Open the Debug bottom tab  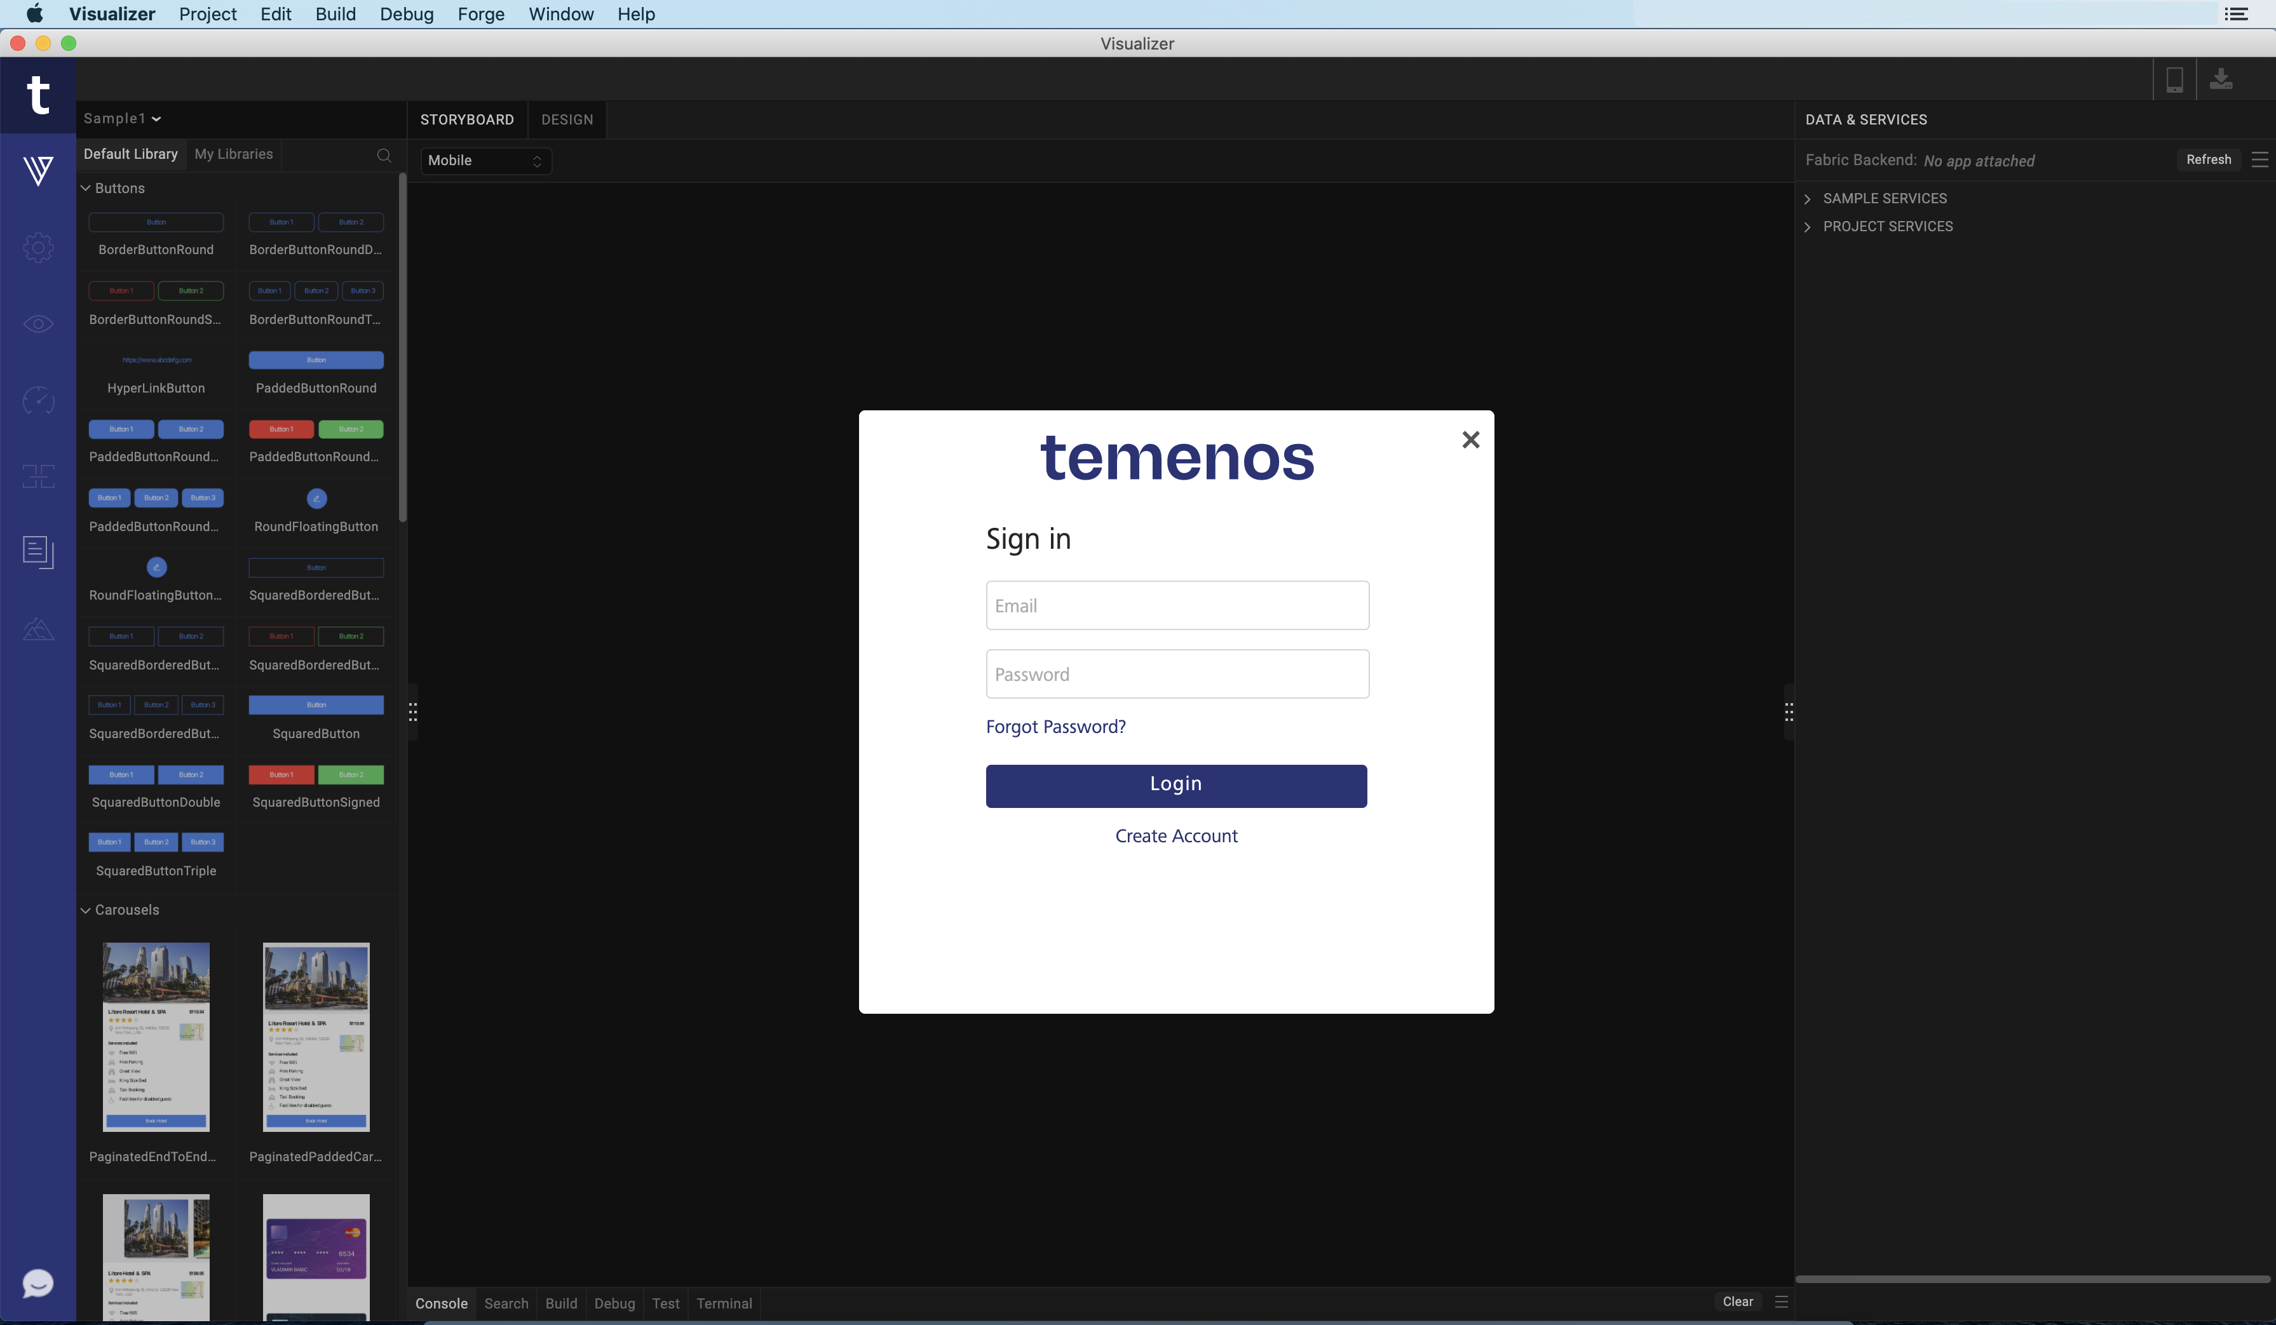pos(614,1303)
